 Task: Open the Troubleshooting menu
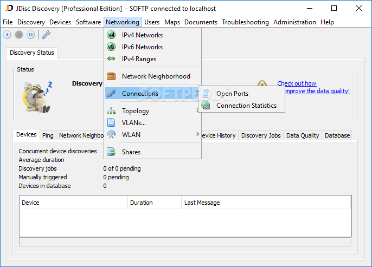[245, 22]
